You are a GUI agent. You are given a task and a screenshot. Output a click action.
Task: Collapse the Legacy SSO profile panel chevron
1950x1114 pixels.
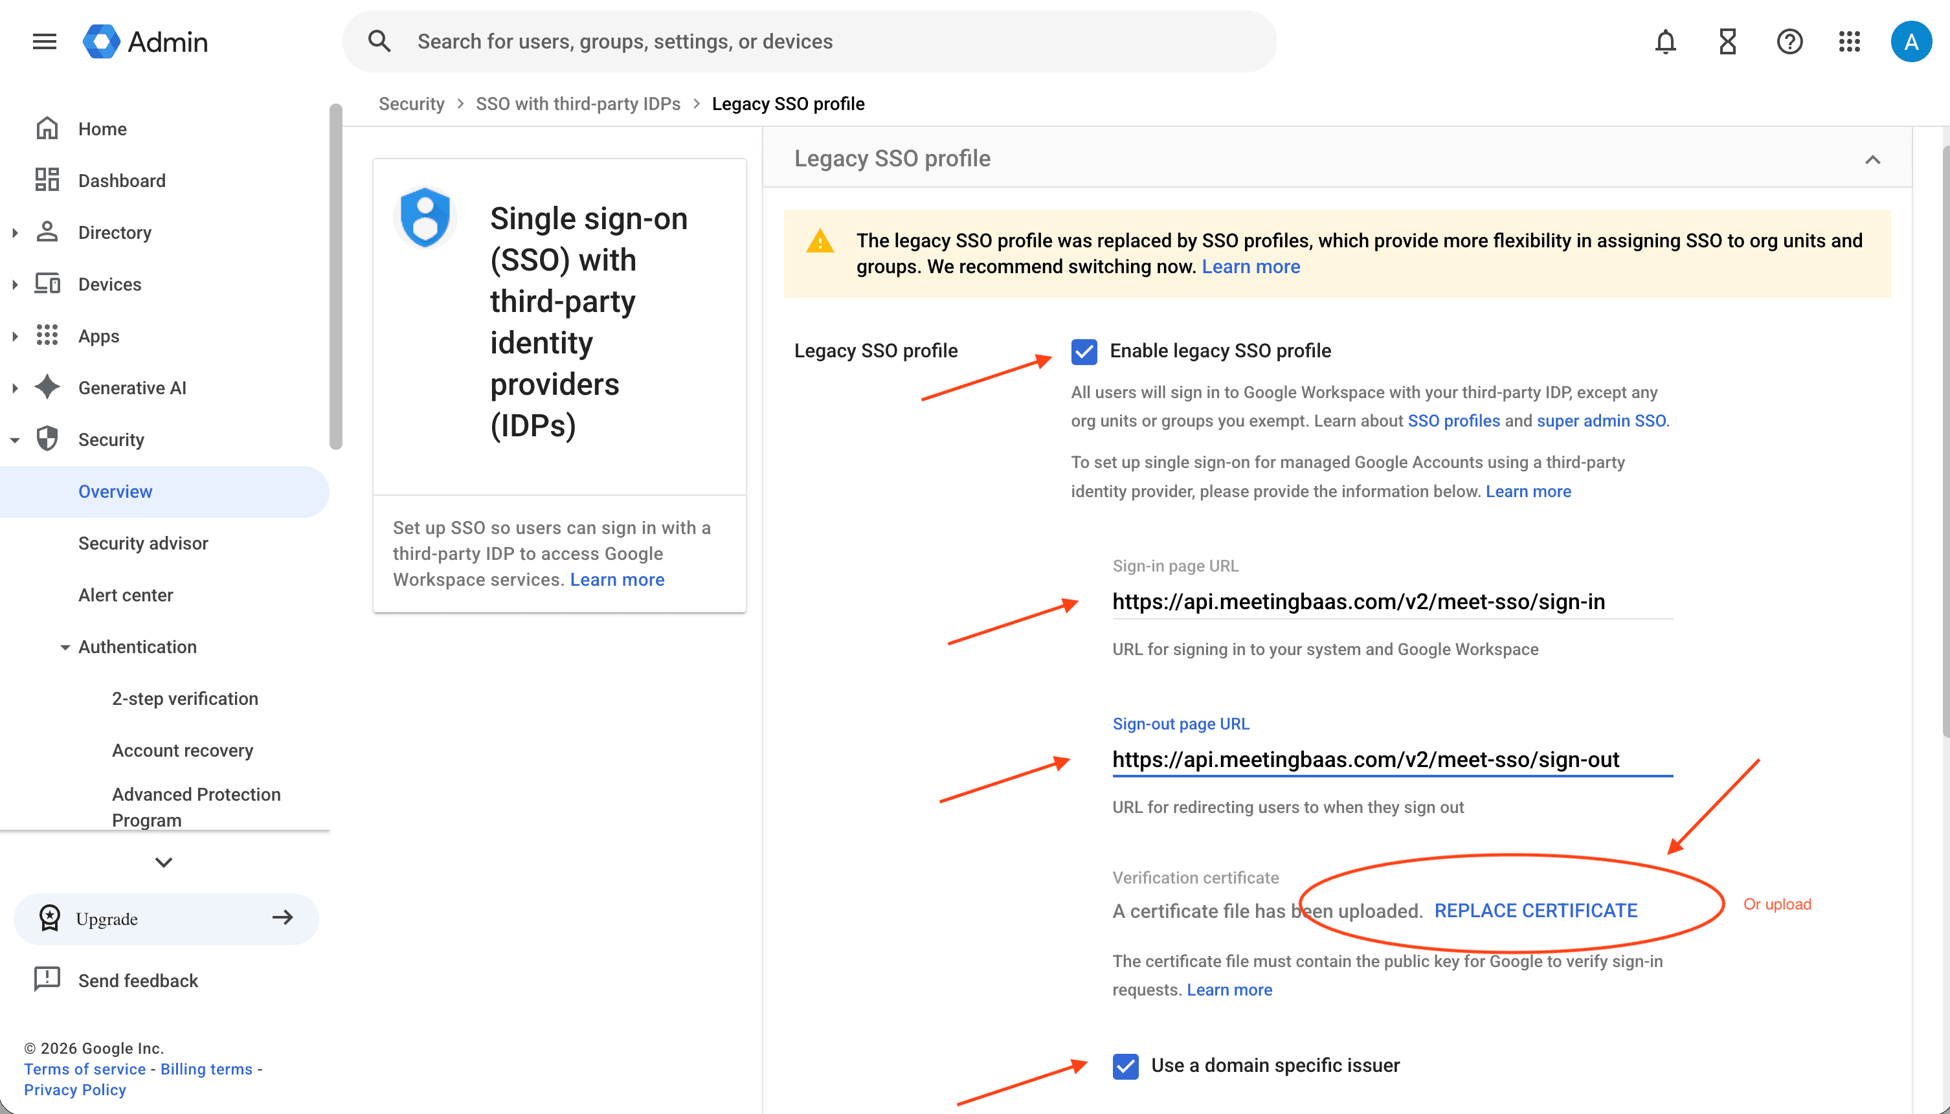1872,159
